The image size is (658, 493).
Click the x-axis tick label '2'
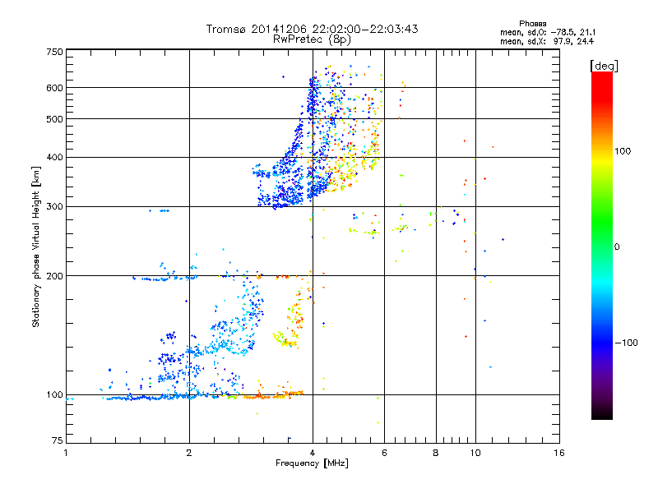(189, 454)
